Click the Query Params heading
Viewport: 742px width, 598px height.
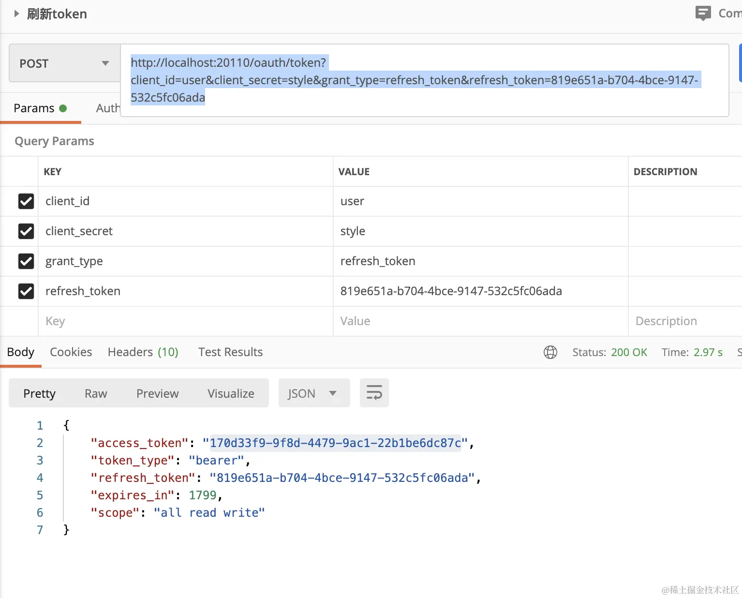coord(55,141)
